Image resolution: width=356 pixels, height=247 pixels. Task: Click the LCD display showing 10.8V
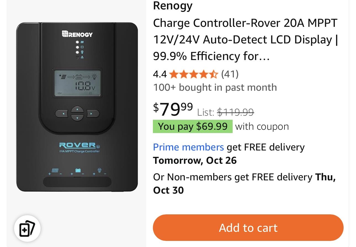77,83
